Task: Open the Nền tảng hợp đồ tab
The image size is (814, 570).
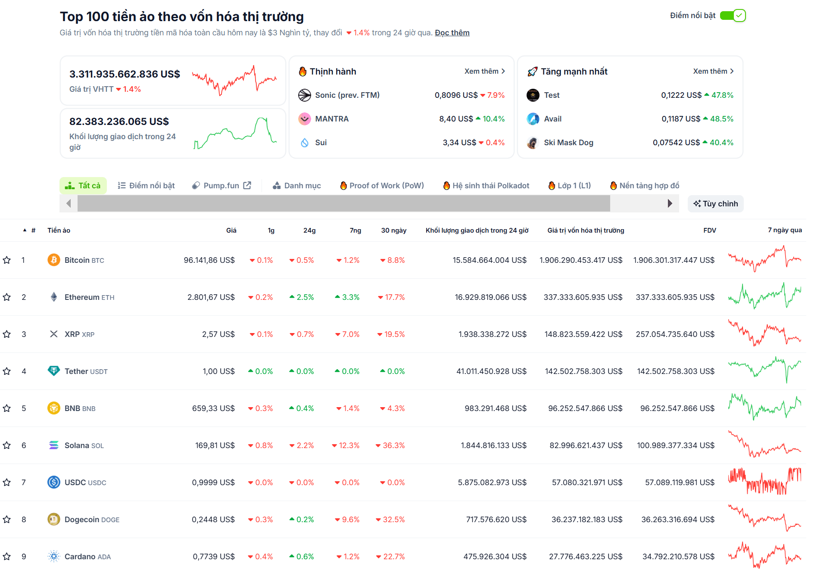Action: (645, 186)
